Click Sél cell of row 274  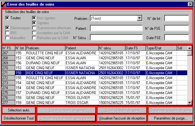point(182,88)
